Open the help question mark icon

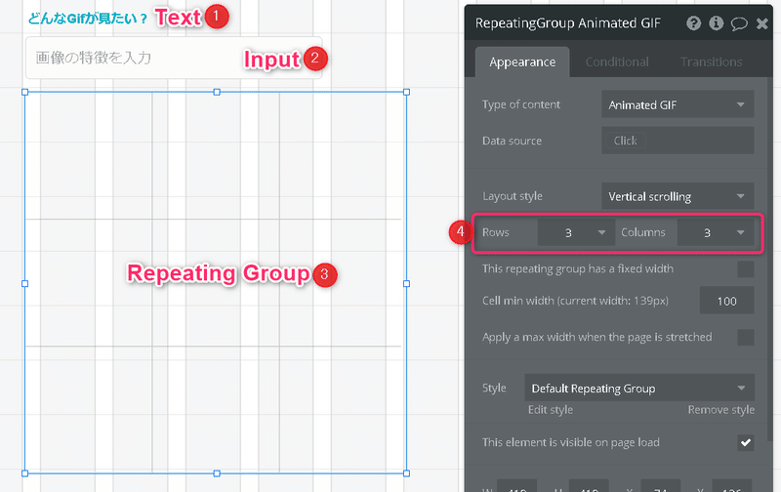(x=693, y=22)
